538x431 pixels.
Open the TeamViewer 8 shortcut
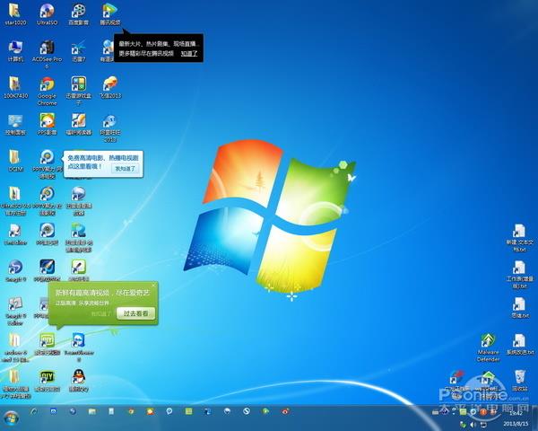78,339
